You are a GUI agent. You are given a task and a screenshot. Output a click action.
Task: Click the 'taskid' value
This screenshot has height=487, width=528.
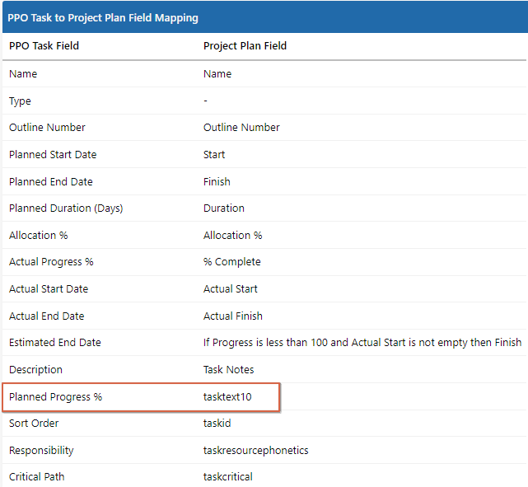217,424
